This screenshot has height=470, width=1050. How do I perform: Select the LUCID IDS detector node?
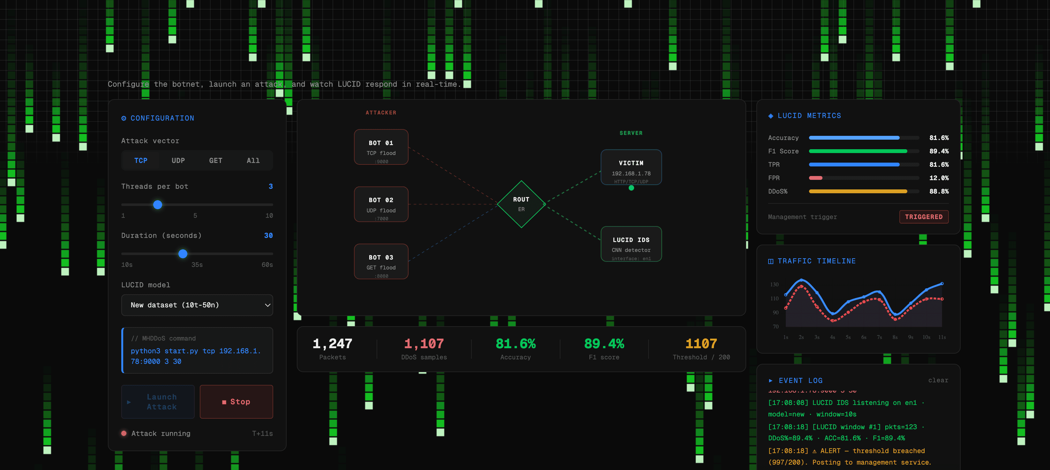(631, 244)
